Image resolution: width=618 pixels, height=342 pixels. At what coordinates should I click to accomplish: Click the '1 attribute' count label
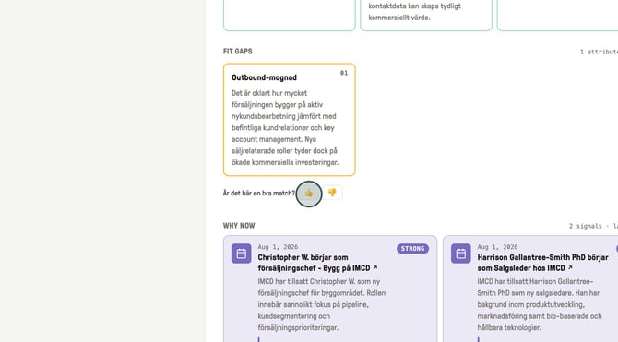(599, 52)
